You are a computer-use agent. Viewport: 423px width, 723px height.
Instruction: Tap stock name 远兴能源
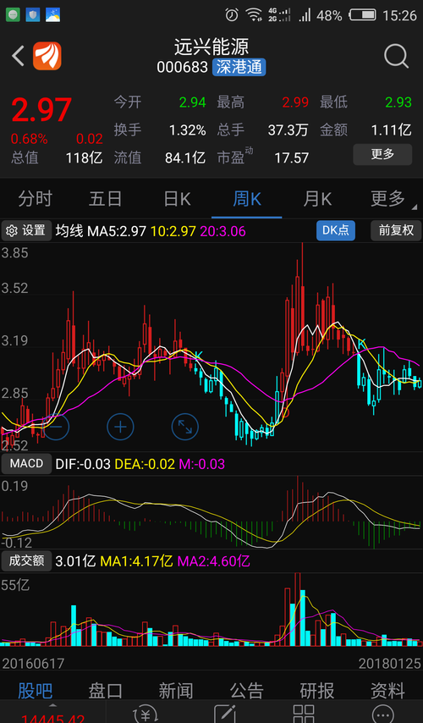pyautogui.click(x=211, y=47)
